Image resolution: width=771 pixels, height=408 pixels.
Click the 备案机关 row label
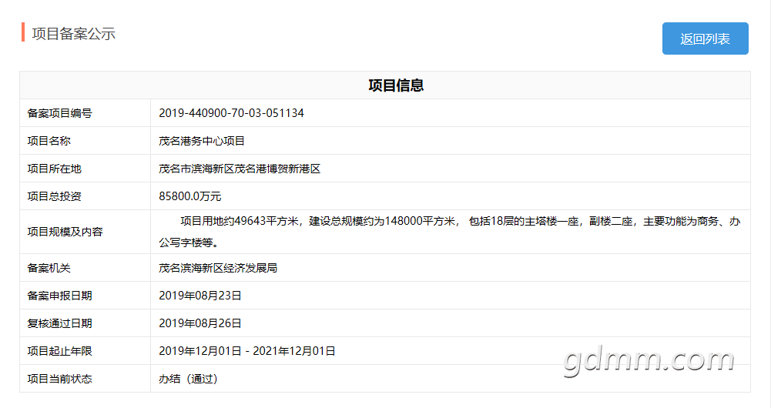[x=49, y=268]
